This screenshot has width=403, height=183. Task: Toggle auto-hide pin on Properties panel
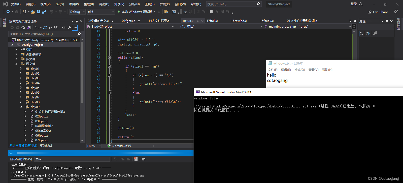coord(387,21)
